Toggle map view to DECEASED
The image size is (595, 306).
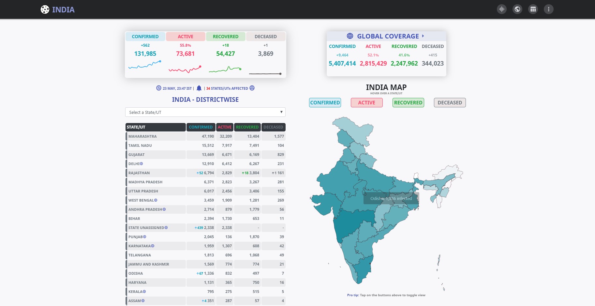[x=450, y=102]
